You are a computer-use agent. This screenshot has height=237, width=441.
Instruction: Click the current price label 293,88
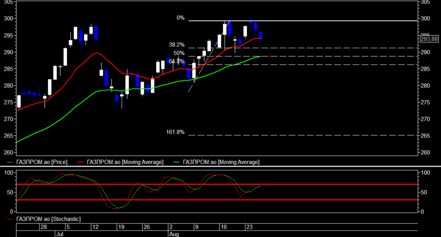click(x=429, y=38)
